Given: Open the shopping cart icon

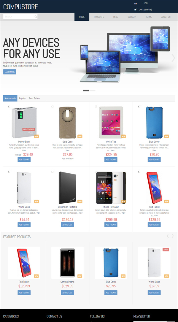Looking at the screenshot, I should tap(135, 10).
